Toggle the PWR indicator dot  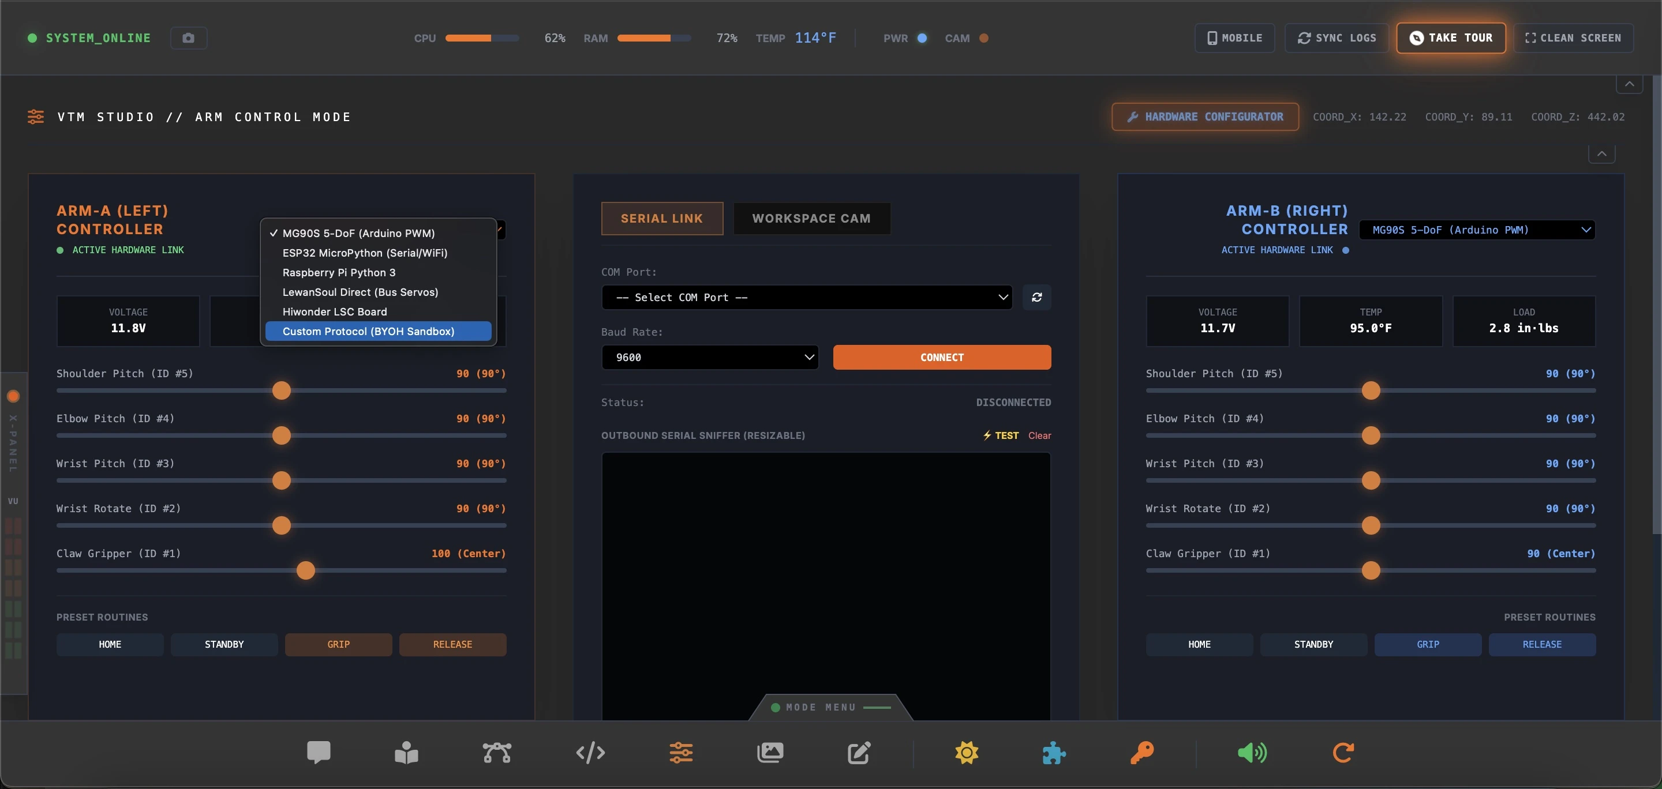pos(922,38)
